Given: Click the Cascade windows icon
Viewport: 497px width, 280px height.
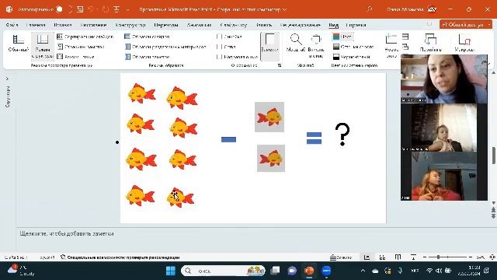Looking at the screenshot, I should pos(405,47).
